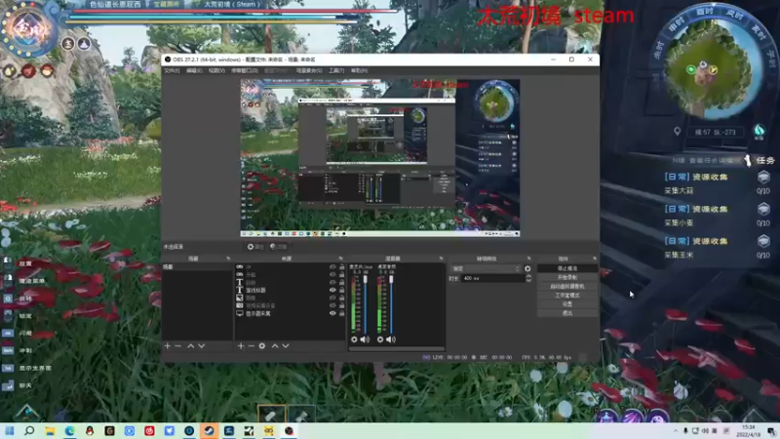
Task: Expand the system tray hidden icons chevron
Action: [x=676, y=431]
